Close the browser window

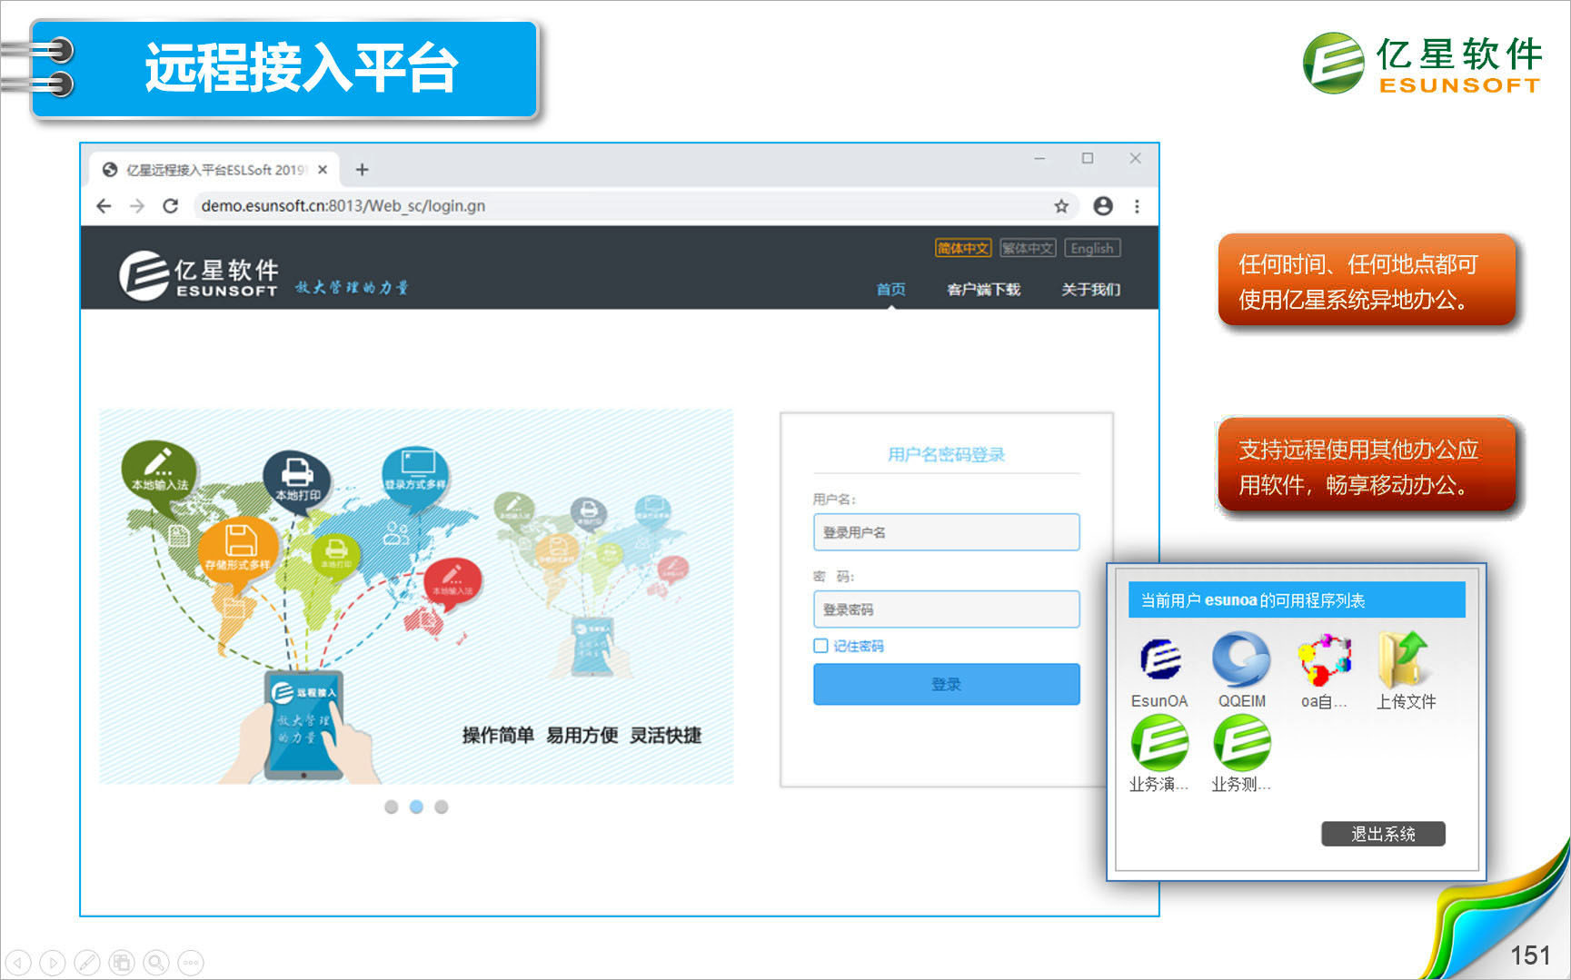coord(1135,158)
